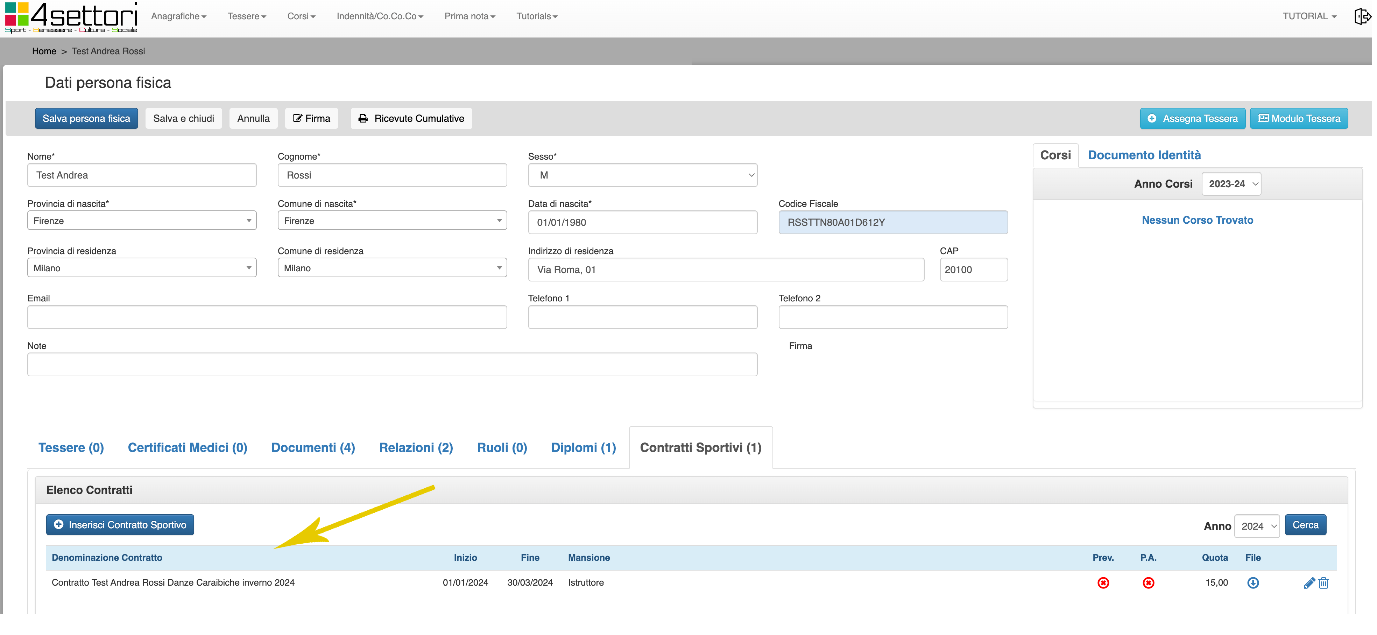Click the pencil edit contract icon

click(1308, 583)
